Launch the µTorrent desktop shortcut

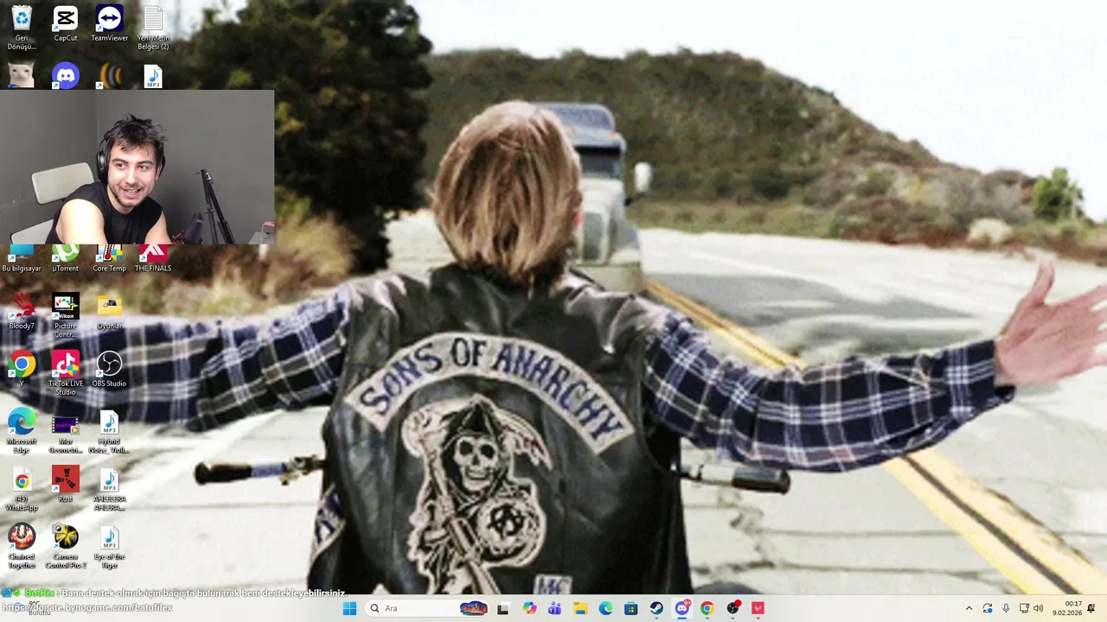66,259
